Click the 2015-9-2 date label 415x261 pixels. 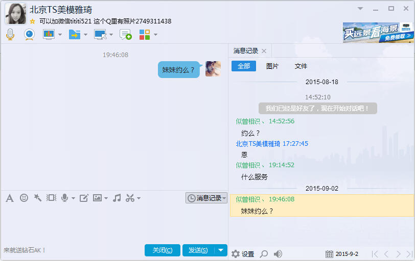pyautogui.click(x=347, y=254)
